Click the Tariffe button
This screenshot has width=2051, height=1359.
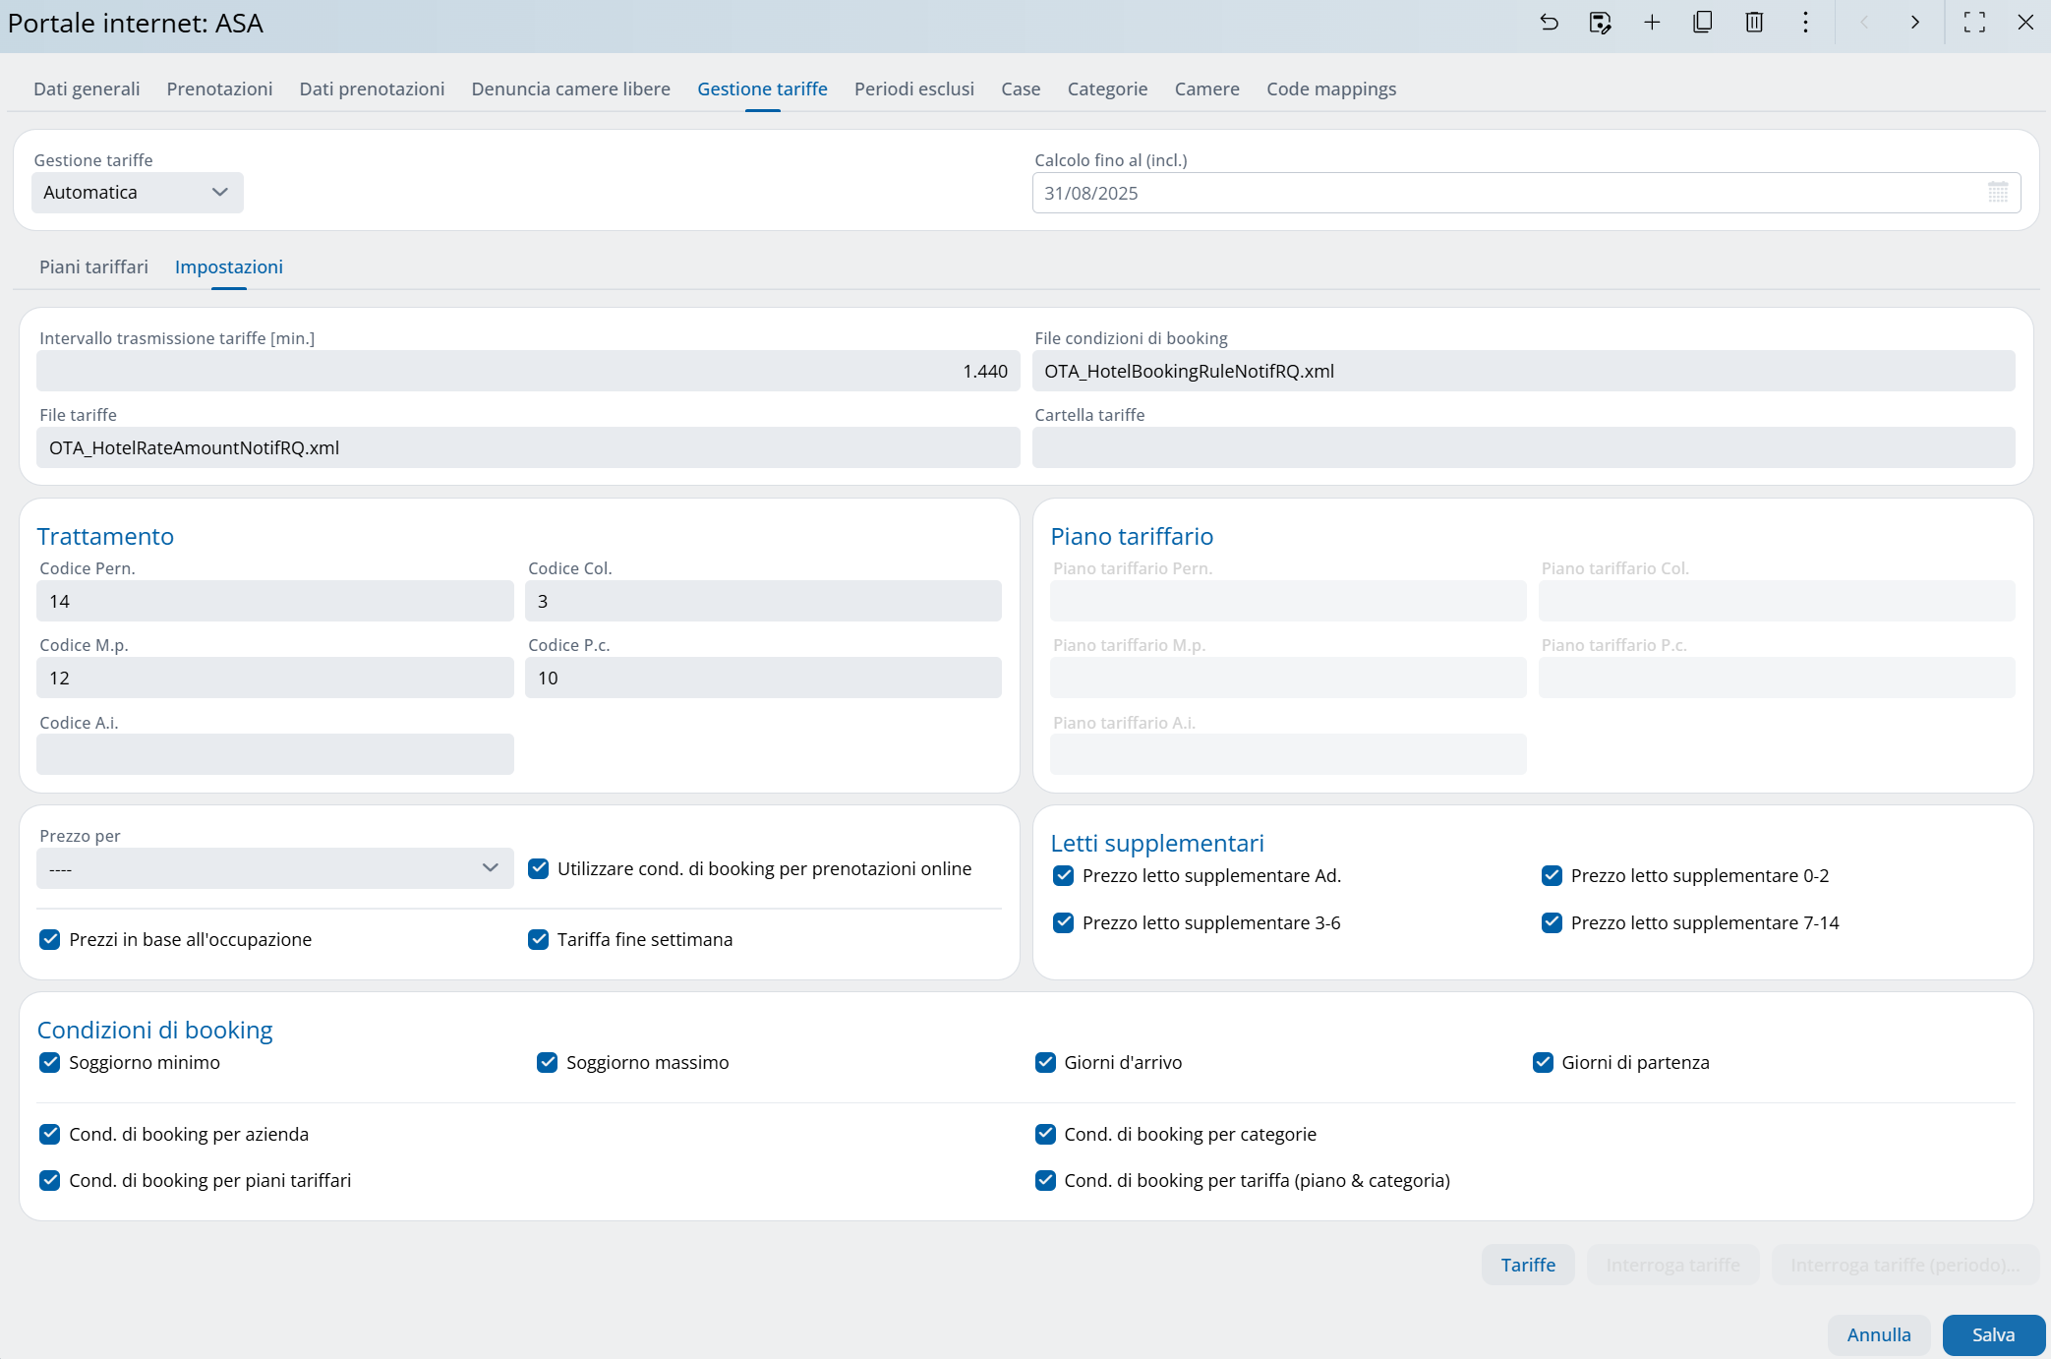point(1527,1265)
